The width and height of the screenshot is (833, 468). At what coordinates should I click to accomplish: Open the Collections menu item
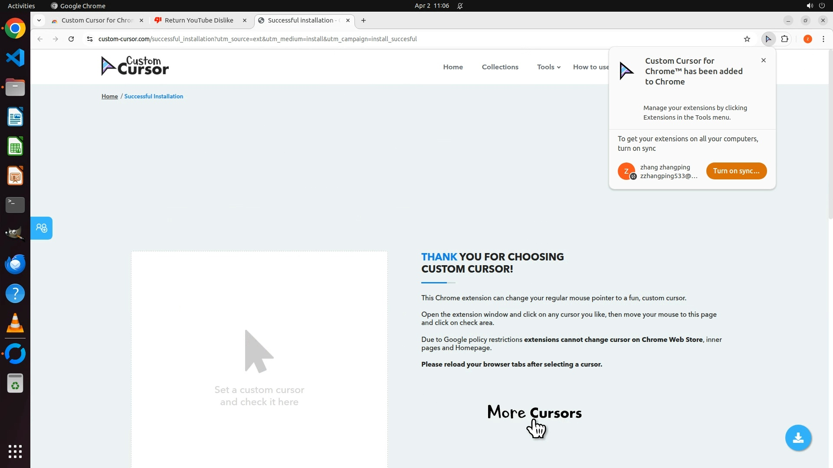click(x=500, y=67)
